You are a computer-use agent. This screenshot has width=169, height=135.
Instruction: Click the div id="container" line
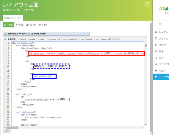(23, 43)
